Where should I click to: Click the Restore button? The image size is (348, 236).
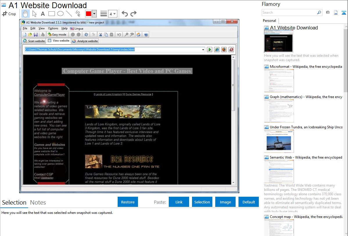click(x=128, y=202)
